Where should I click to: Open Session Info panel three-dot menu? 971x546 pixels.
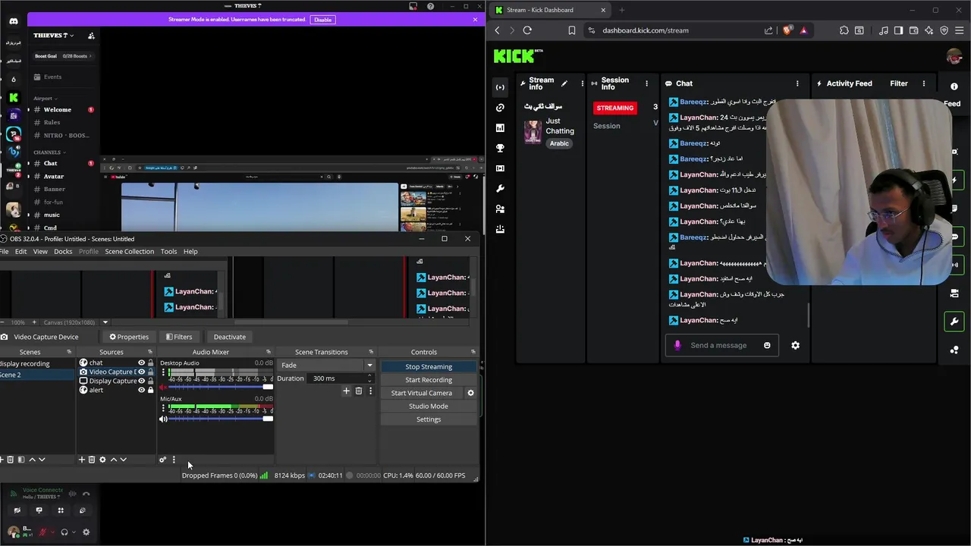(x=646, y=83)
